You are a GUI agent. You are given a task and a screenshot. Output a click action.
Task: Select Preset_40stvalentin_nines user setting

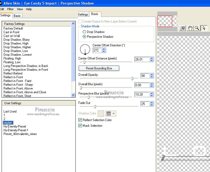(x=20, y=134)
